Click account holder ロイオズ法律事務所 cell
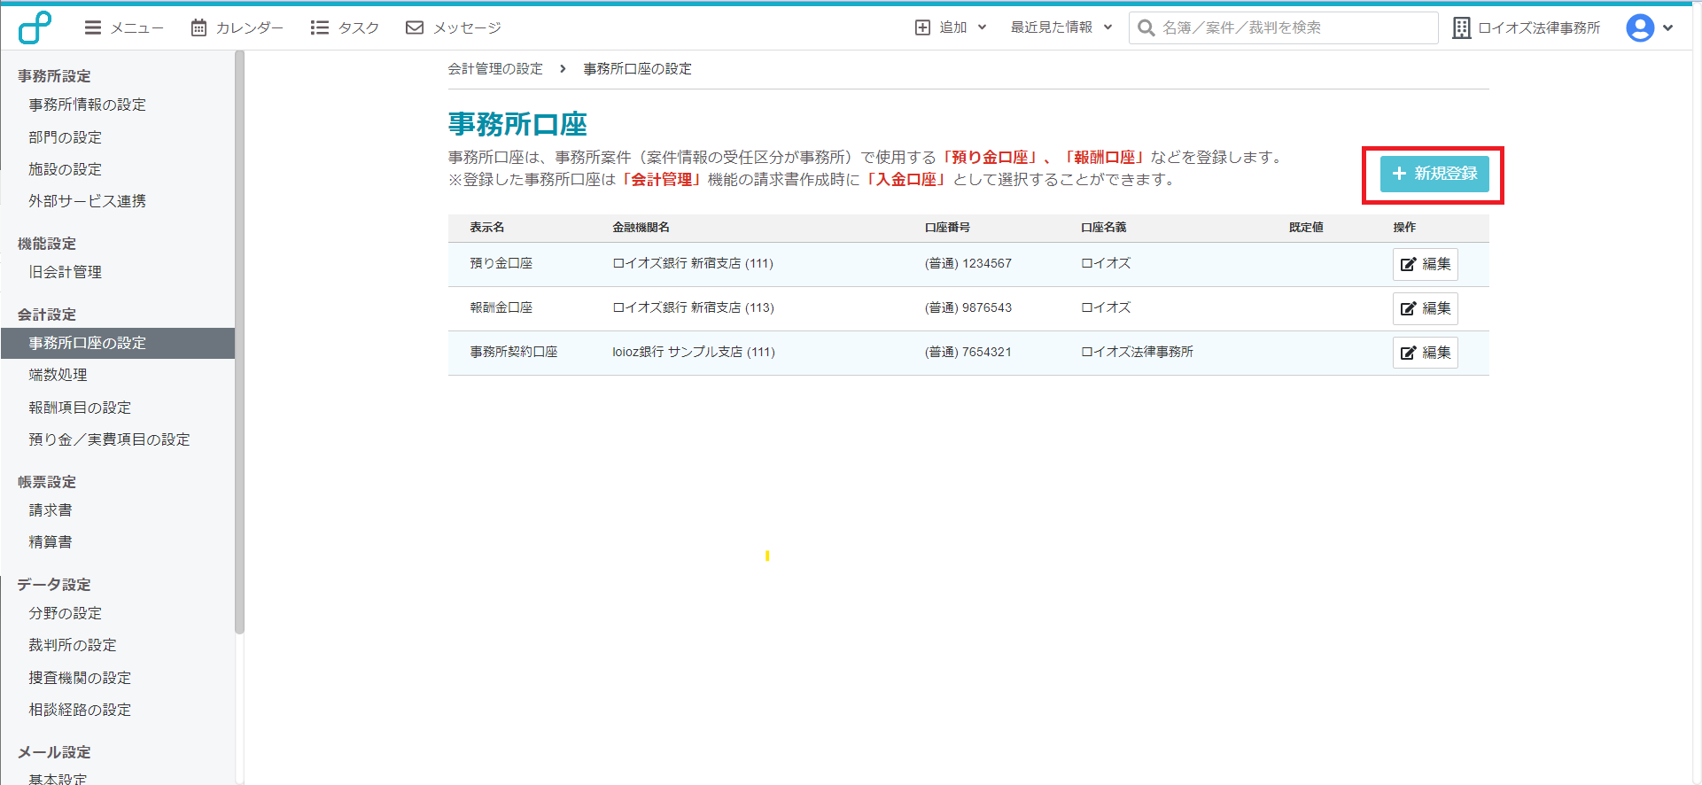 click(1137, 352)
